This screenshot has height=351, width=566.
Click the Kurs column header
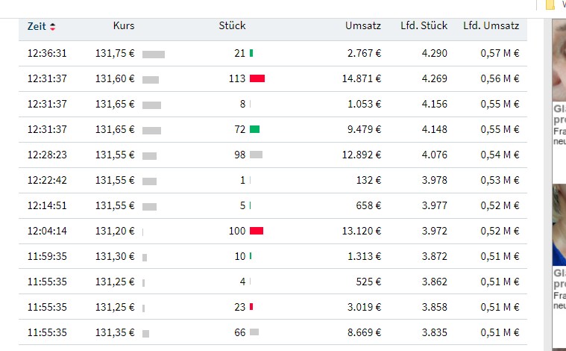[x=124, y=26]
